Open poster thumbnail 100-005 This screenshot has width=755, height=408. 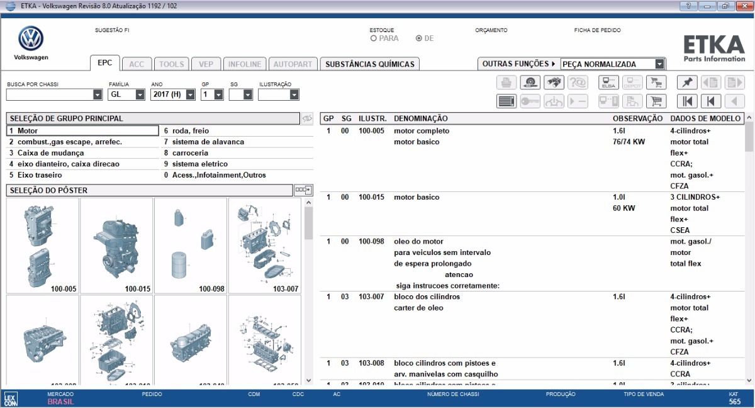coord(43,246)
